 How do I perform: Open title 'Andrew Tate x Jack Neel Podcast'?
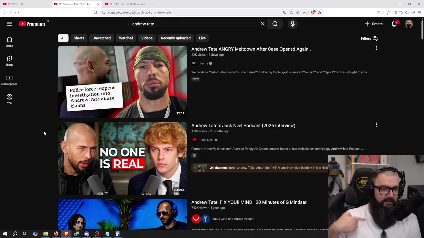(x=243, y=126)
